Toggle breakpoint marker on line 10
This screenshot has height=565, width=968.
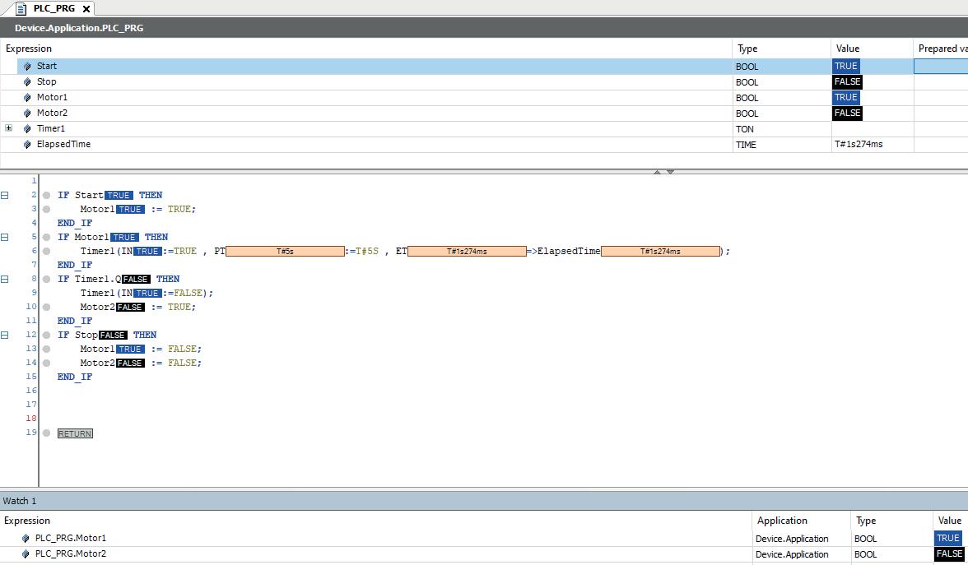[46, 307]
